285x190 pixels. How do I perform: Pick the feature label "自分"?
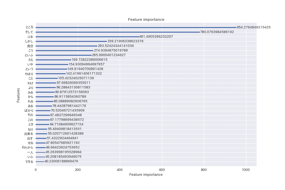click(30, 46)
